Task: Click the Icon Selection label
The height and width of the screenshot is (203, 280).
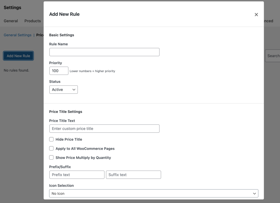Action: click(x=61, y=186)
